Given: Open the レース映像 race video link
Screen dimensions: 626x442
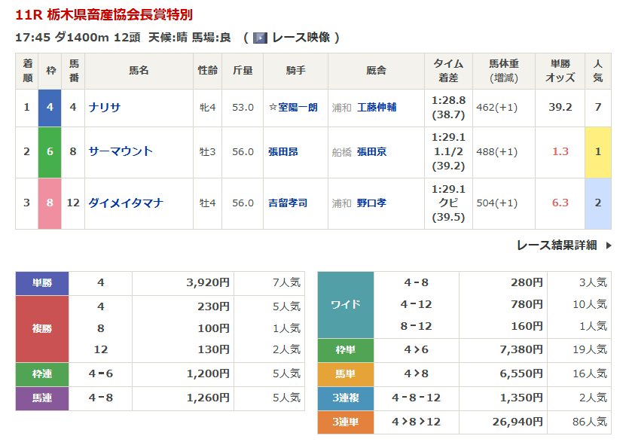Looking at the screenshot, I should 301,38.
